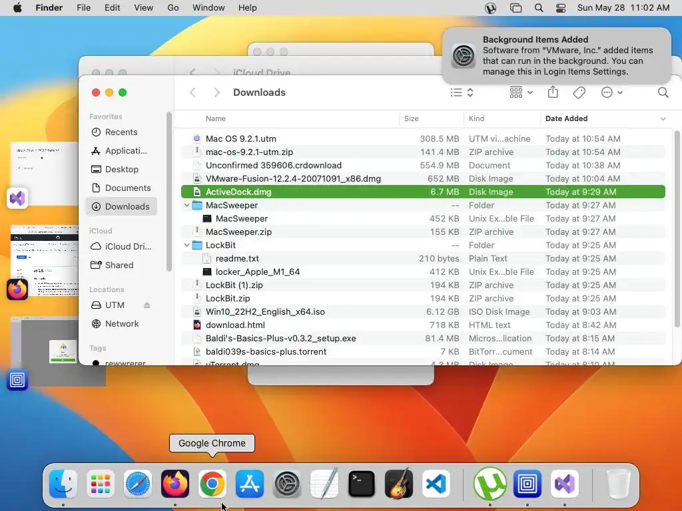Open the list view style selector

(x=462, y=92)
